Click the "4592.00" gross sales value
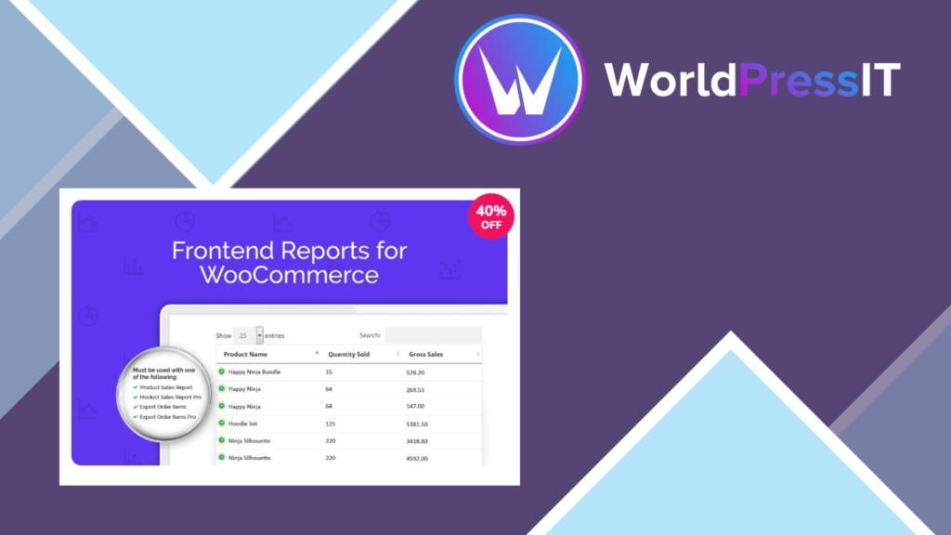Viewport: 951px width, 535px height. [x=417, y=458]
